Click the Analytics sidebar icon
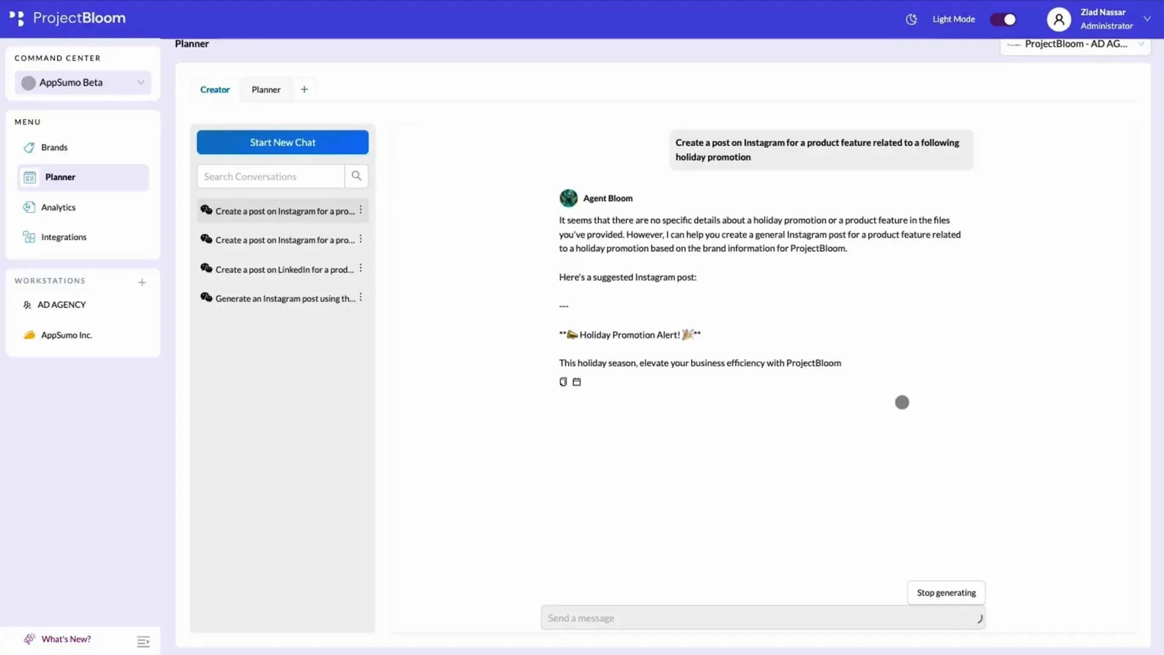The width and height of the screenshot is (1164, 655). pos(30,206)
